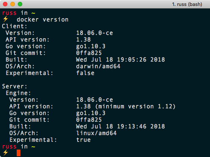Screen dimensions: 210x157
Task: Click the lightning bolt beside docker version
Action: tap(6, 19)
